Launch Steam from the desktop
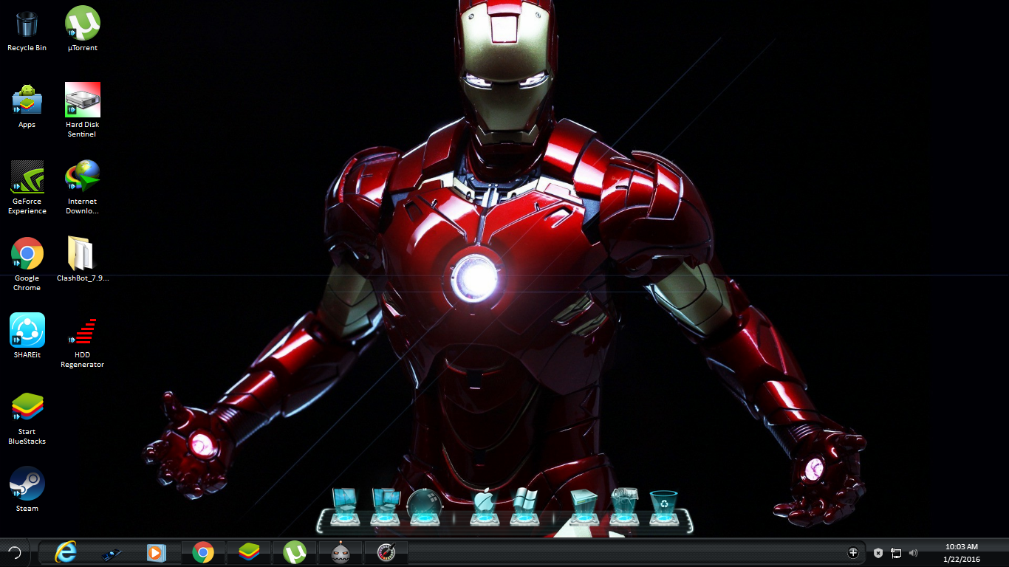Image resolution: width=1009 pixels, height=567 pixels. pos(27,484)
